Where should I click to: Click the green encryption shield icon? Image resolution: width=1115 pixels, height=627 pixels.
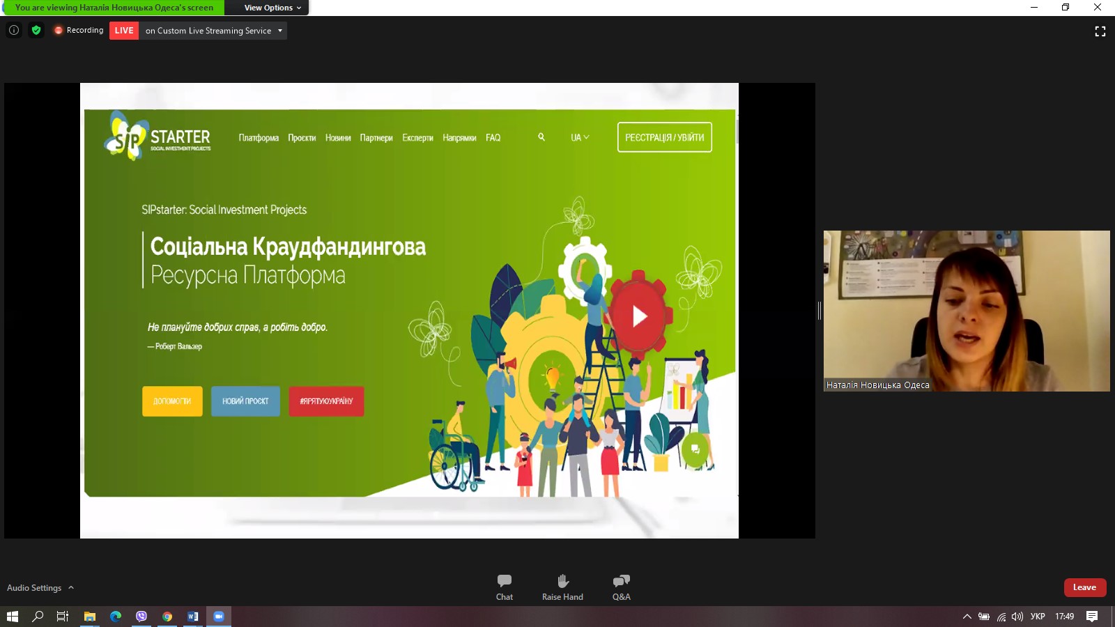click(x=36, y=30)
